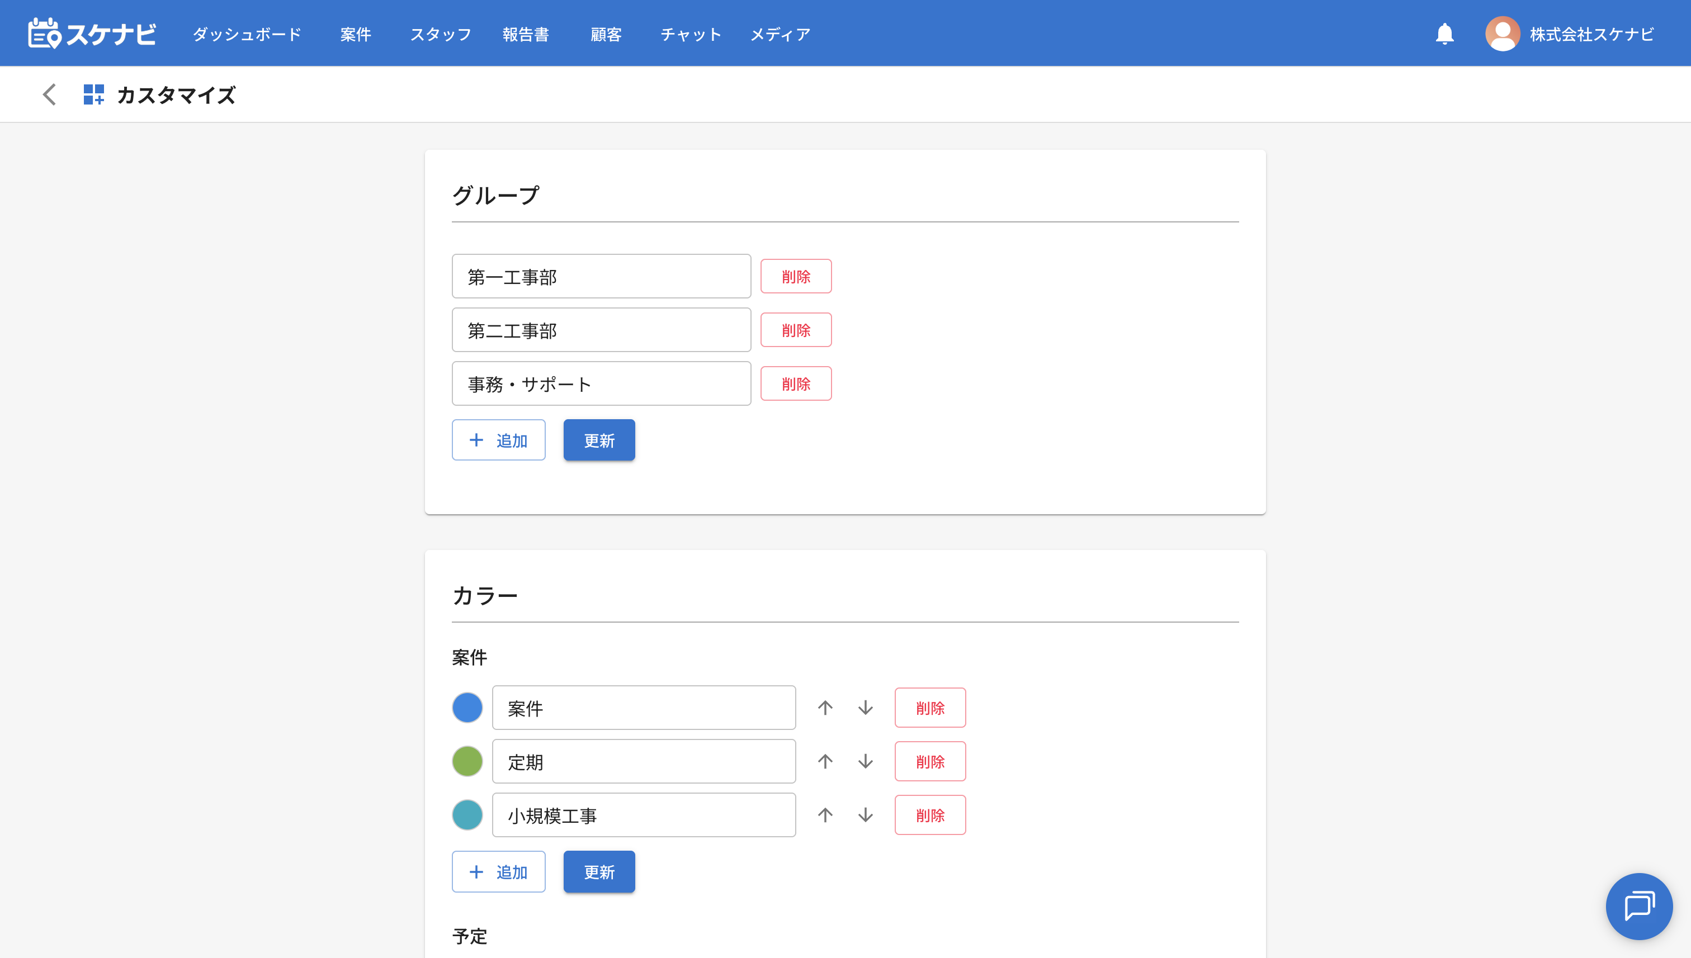This screenshot has width=1691, height=958.
Task: Open 株式会社スケナビ account menu
Action: click(1591, 34)
